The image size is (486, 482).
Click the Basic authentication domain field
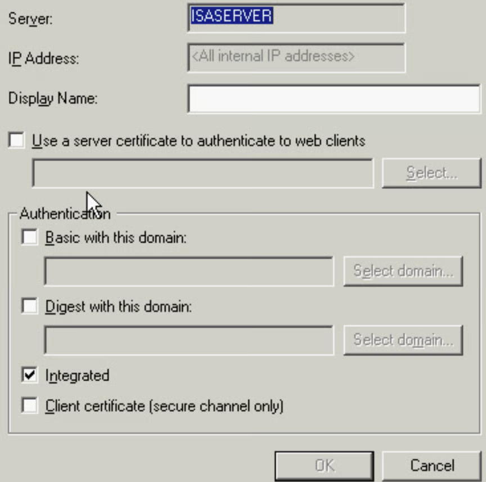click(x=189, y=271)
